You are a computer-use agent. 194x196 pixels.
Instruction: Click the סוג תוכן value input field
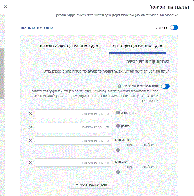[73, 162]
